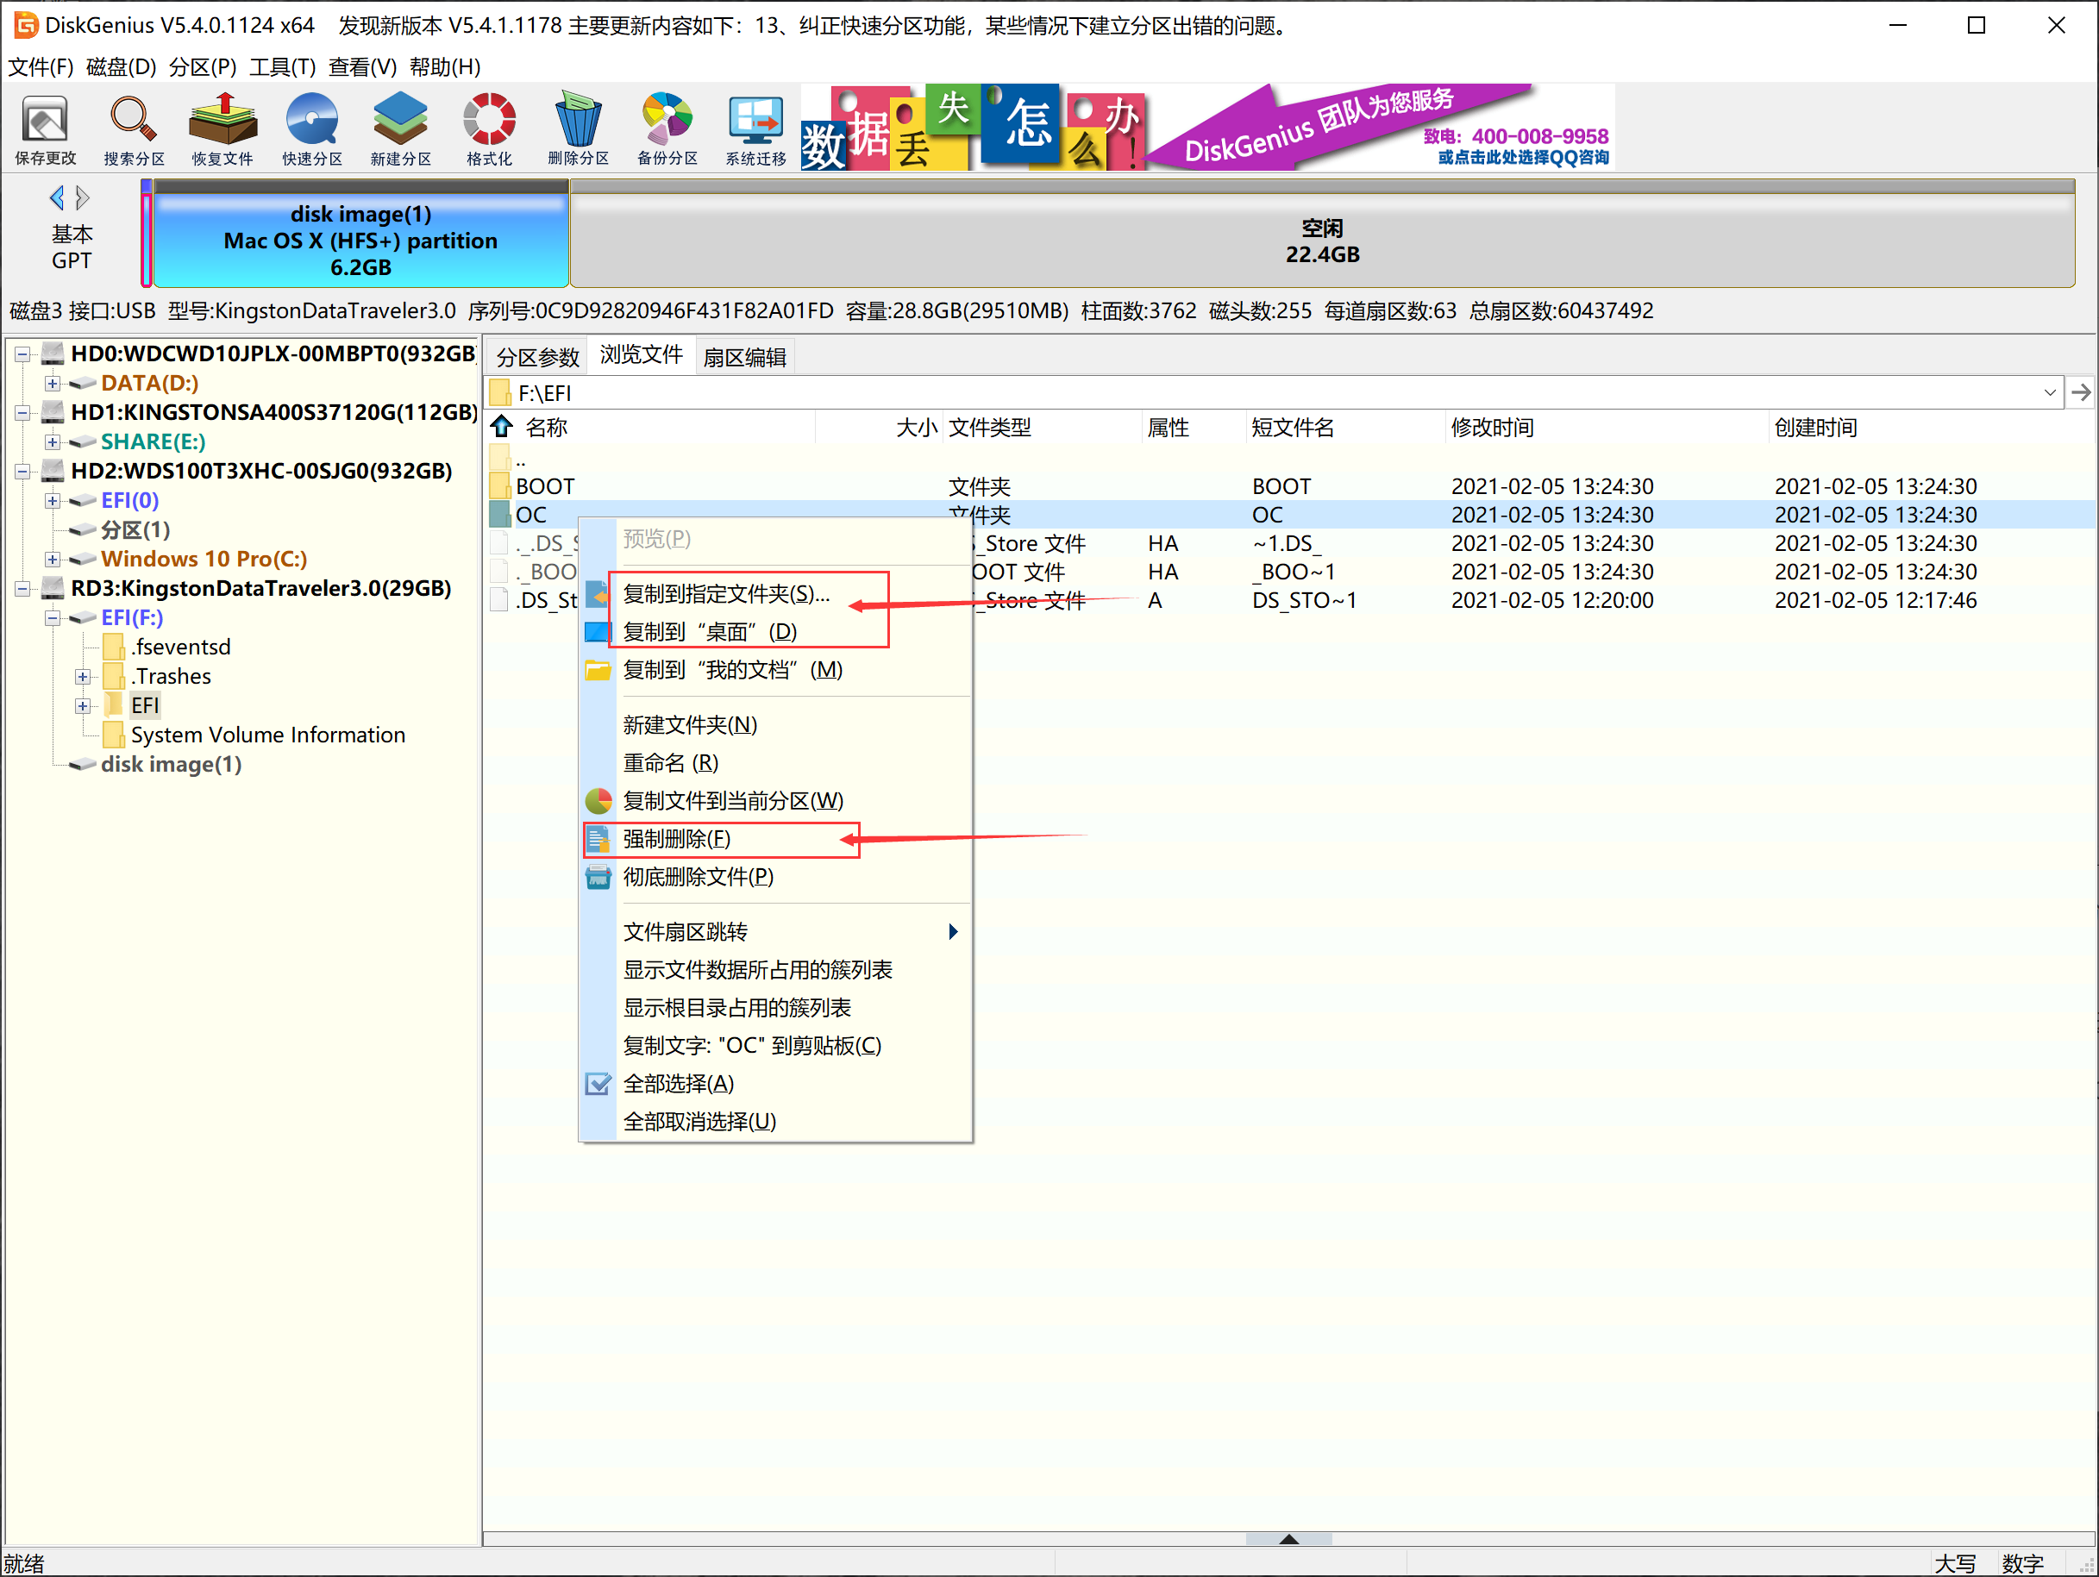Collapse the EFI(F:) partition node

tap(53, 619)
